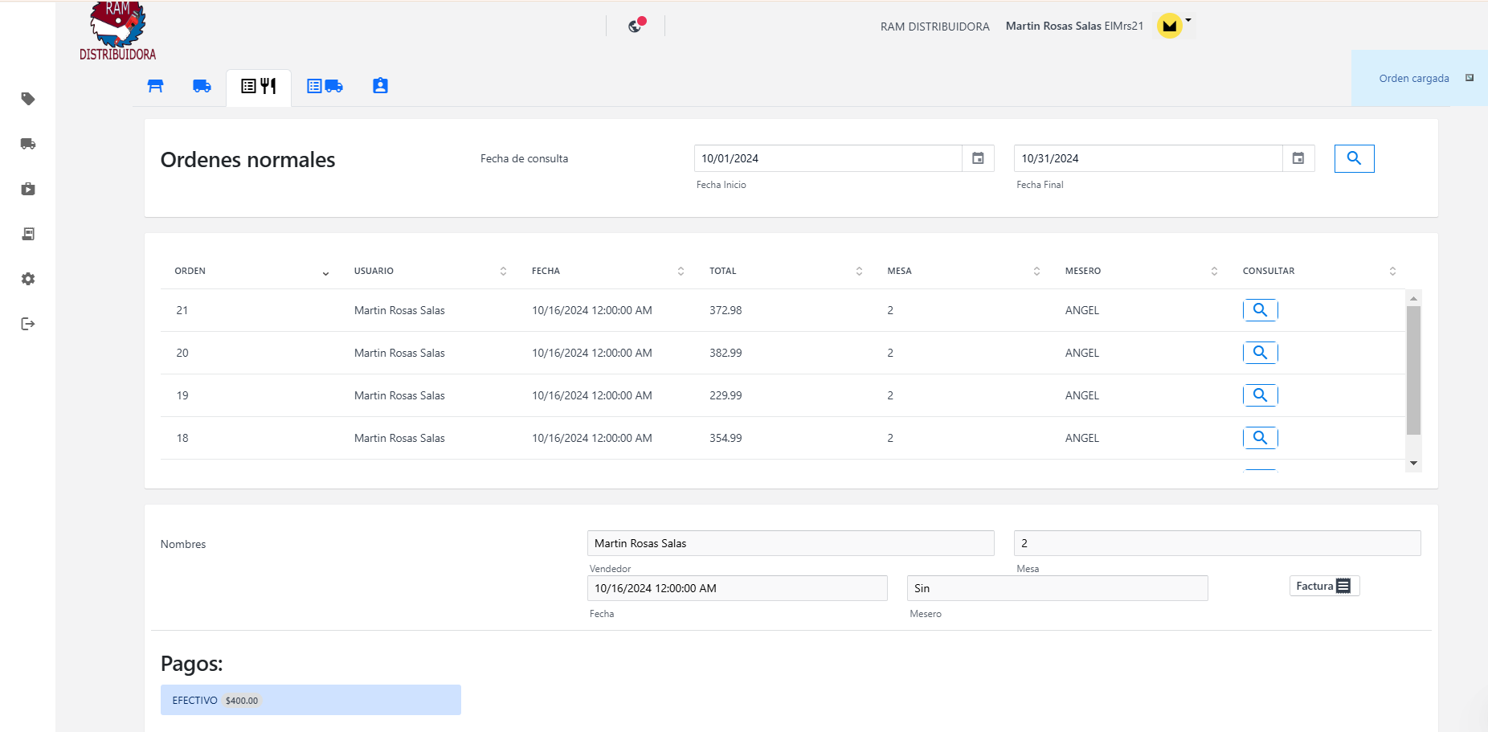1488x732 pixels.
Task: Click the Fecha Final date field
Action: (x=1148, y=158)
